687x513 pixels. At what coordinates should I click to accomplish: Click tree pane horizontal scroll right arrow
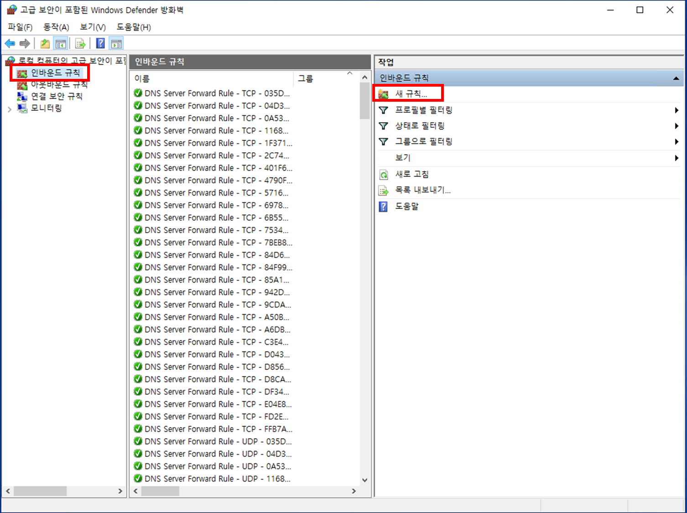[x=120, y=491]
